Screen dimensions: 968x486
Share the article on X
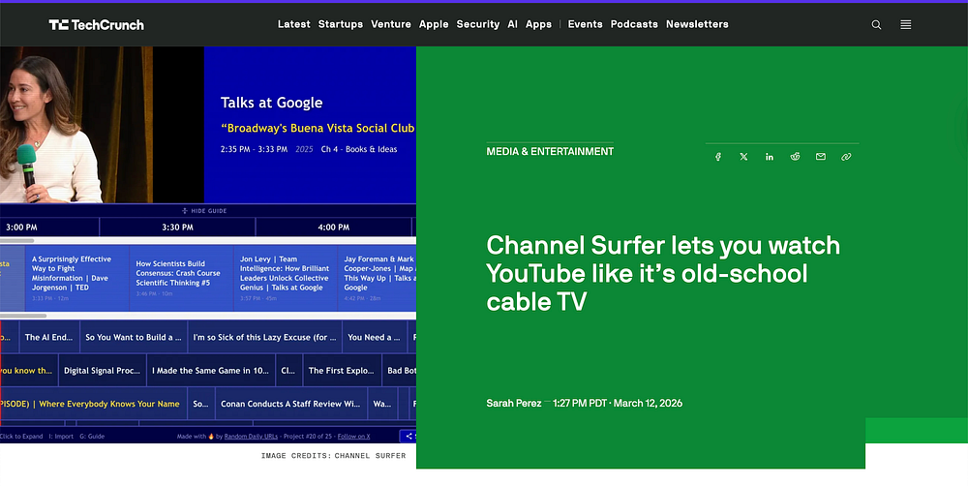click(x=743, y=157)
